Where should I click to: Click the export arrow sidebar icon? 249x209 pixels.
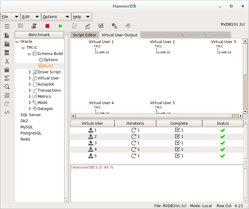pyautogui.click(x=7, y=104)
